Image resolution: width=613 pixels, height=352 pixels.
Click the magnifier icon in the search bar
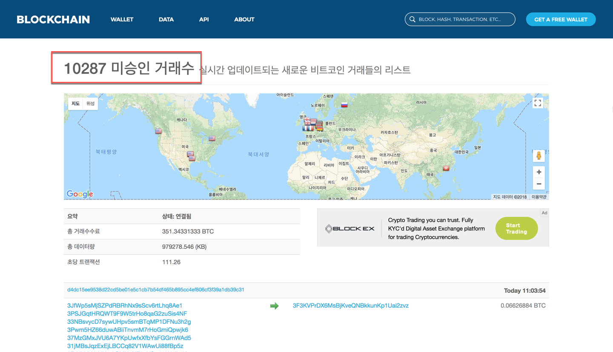(412, 20)
